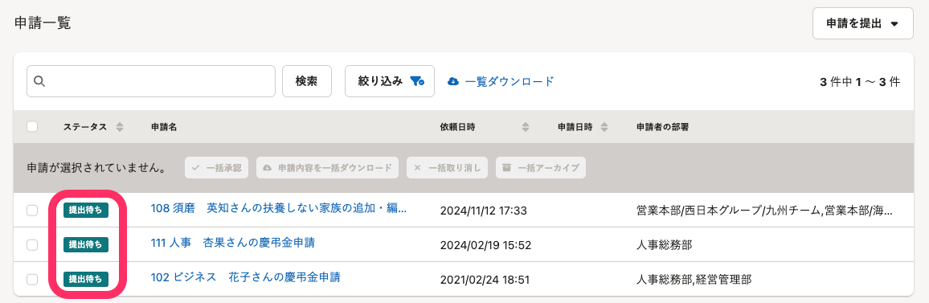Sort by 依頼日時 using sort arrows

coord(524,127)
